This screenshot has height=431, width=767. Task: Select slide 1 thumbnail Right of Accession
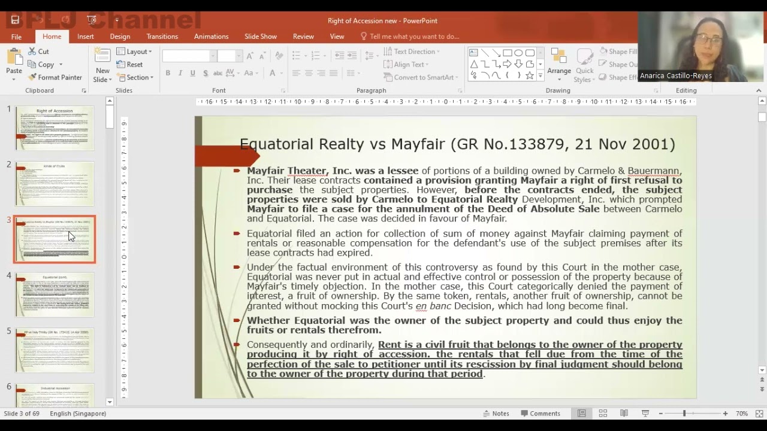55,128
